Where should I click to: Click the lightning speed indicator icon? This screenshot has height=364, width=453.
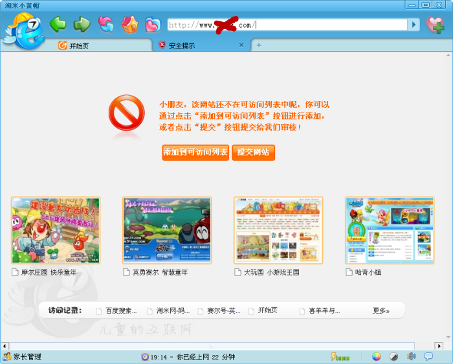(x=340, y=357)
